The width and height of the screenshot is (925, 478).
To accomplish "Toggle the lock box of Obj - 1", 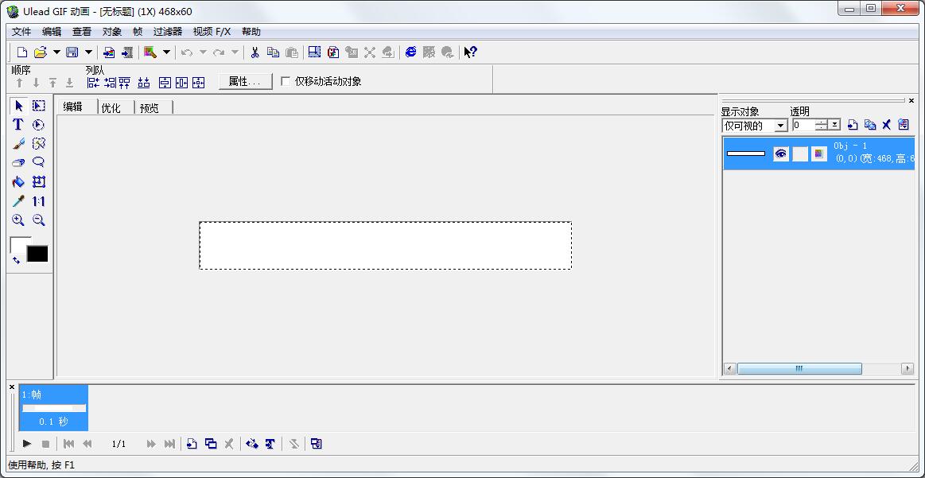I will (800, 154).
